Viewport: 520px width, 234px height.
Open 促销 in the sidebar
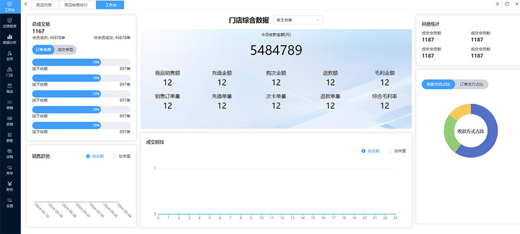(x=10, y=121)
